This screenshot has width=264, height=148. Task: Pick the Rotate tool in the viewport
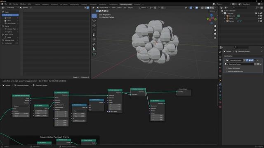click(x=94, y=30)
